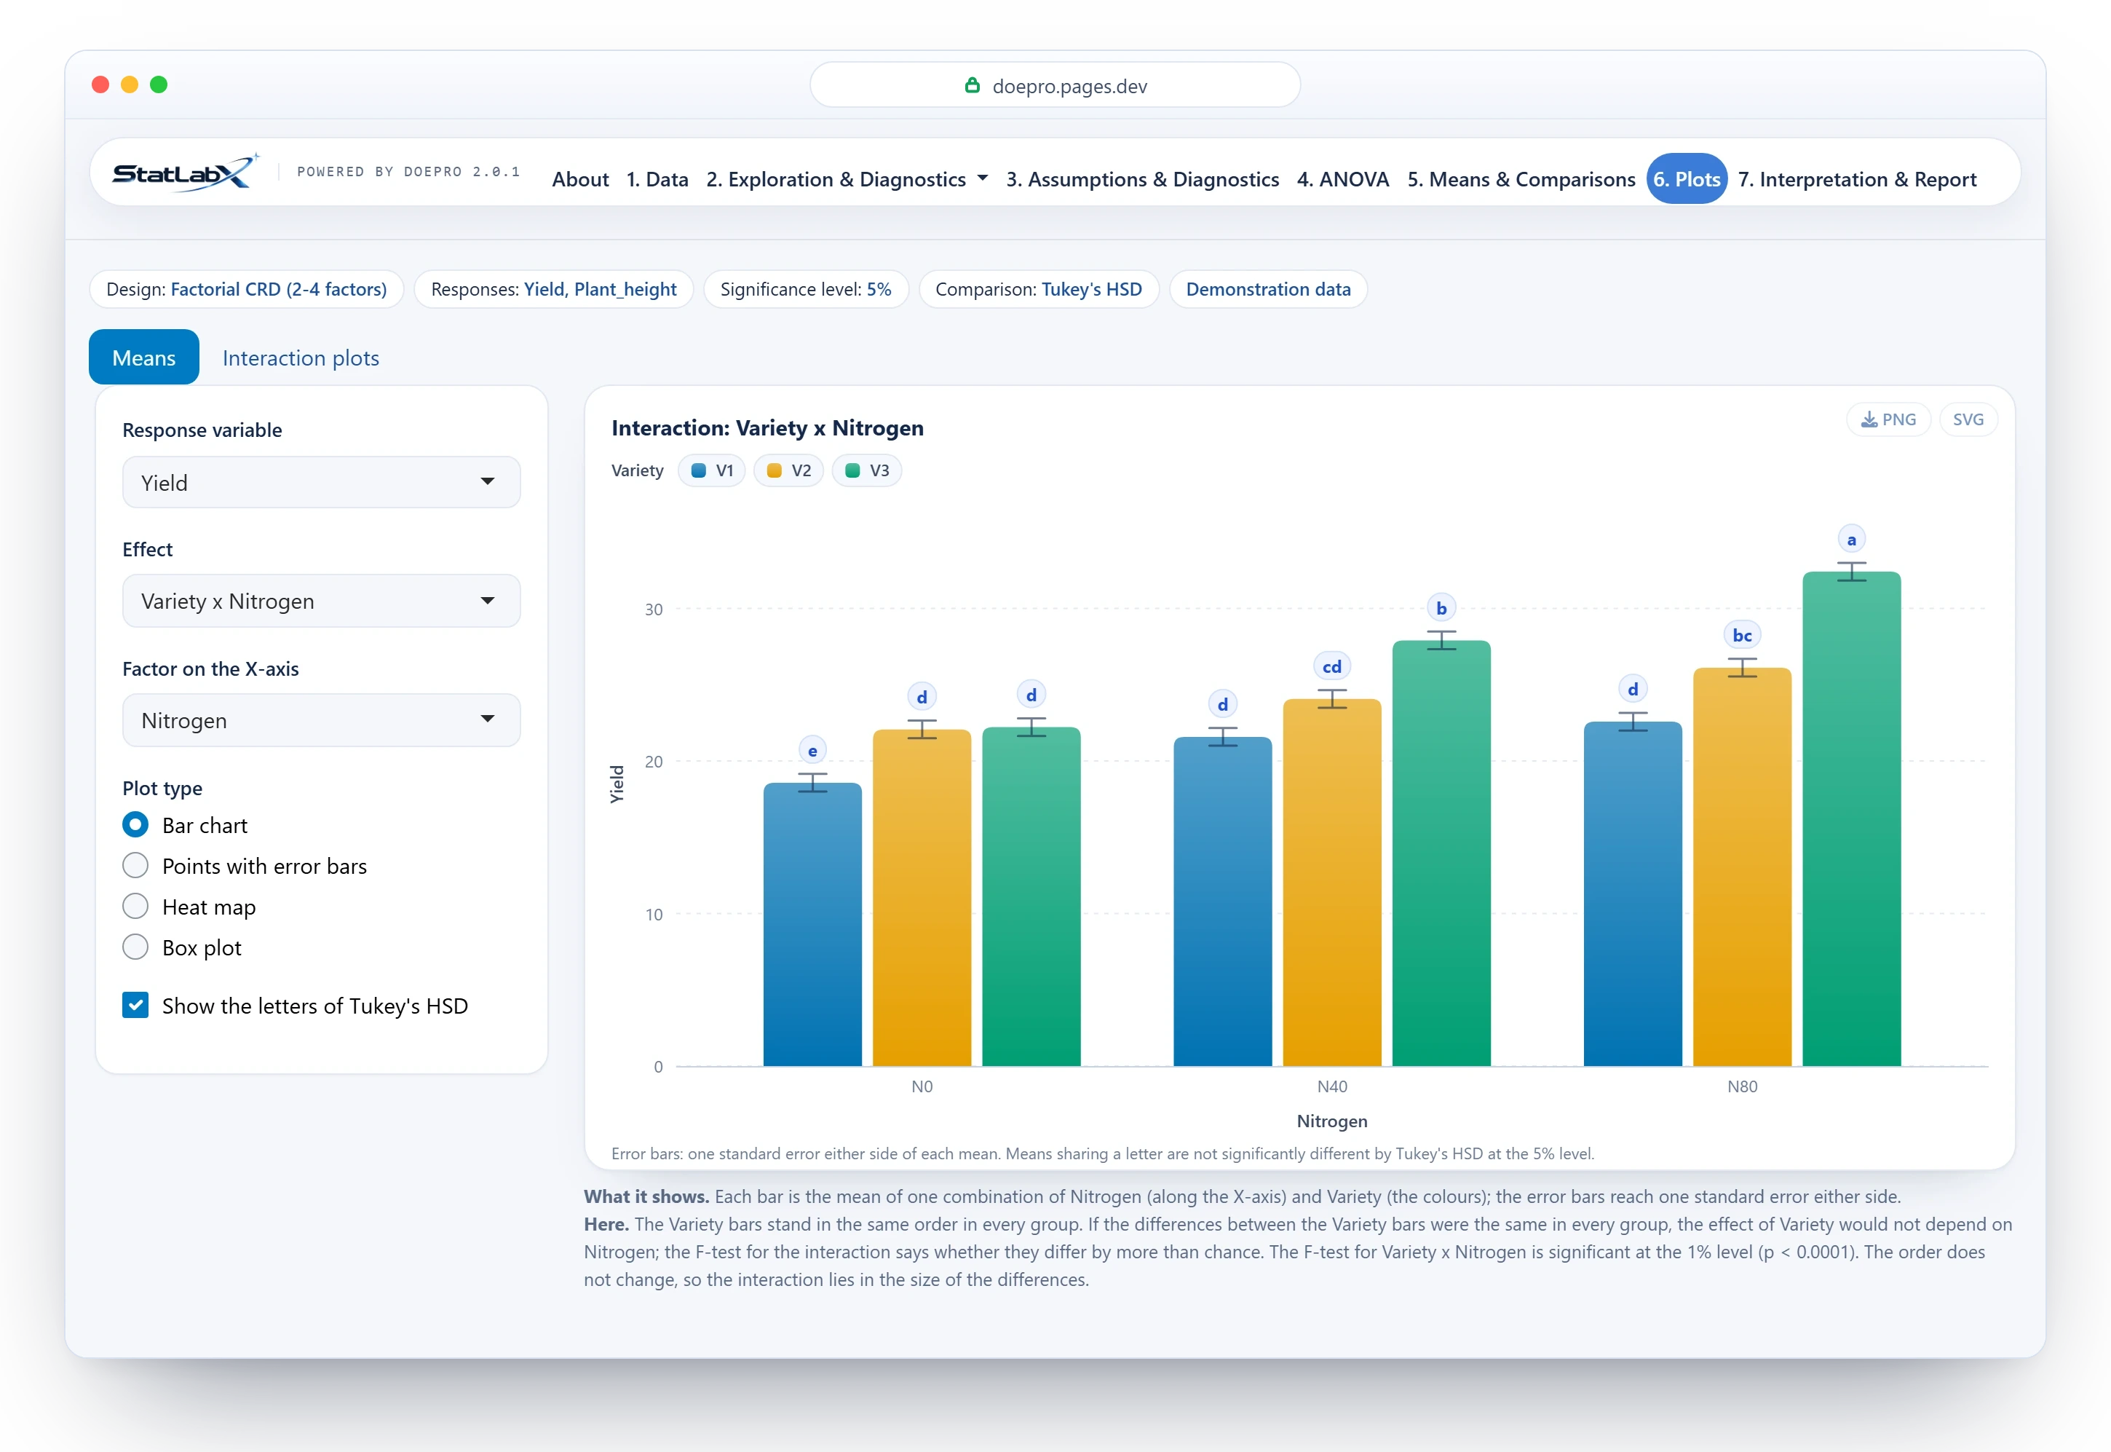Open the Response variable Yield dropdown
Image resolution: width=2111 pixels, height=1452 pixels.
click(x=321, y=482)
